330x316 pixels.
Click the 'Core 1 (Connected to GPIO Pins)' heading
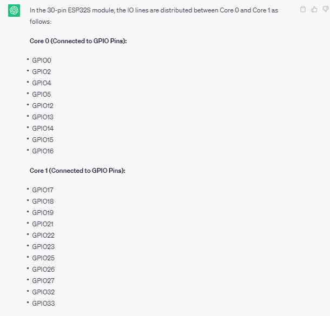coord(77,171)
